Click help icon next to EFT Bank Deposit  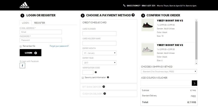[104, 87]
